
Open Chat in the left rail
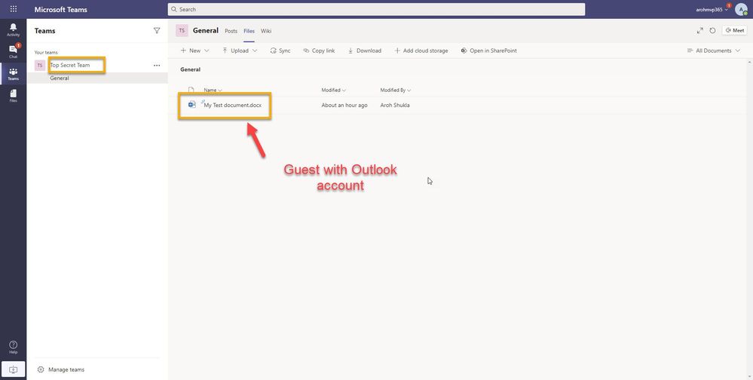[14, 51]
